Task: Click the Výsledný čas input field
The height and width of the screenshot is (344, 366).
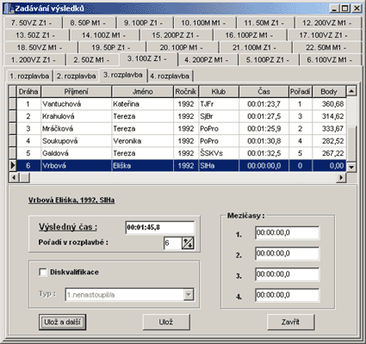Action: [160, 227]
